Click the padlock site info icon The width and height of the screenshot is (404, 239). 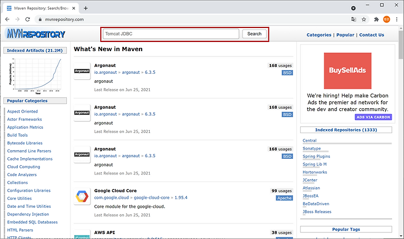point(40,19)
